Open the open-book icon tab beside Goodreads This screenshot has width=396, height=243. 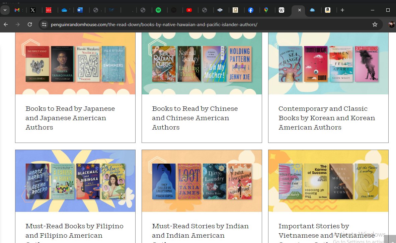click(x=220, y=10)
